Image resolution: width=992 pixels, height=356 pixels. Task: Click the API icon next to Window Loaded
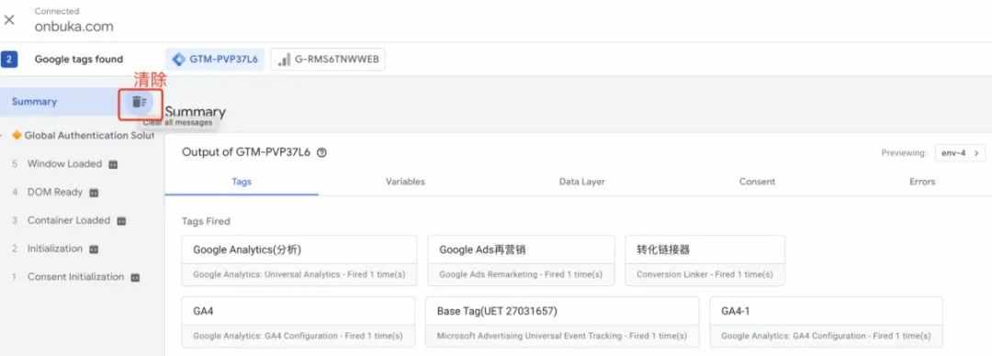pos(113,164)
